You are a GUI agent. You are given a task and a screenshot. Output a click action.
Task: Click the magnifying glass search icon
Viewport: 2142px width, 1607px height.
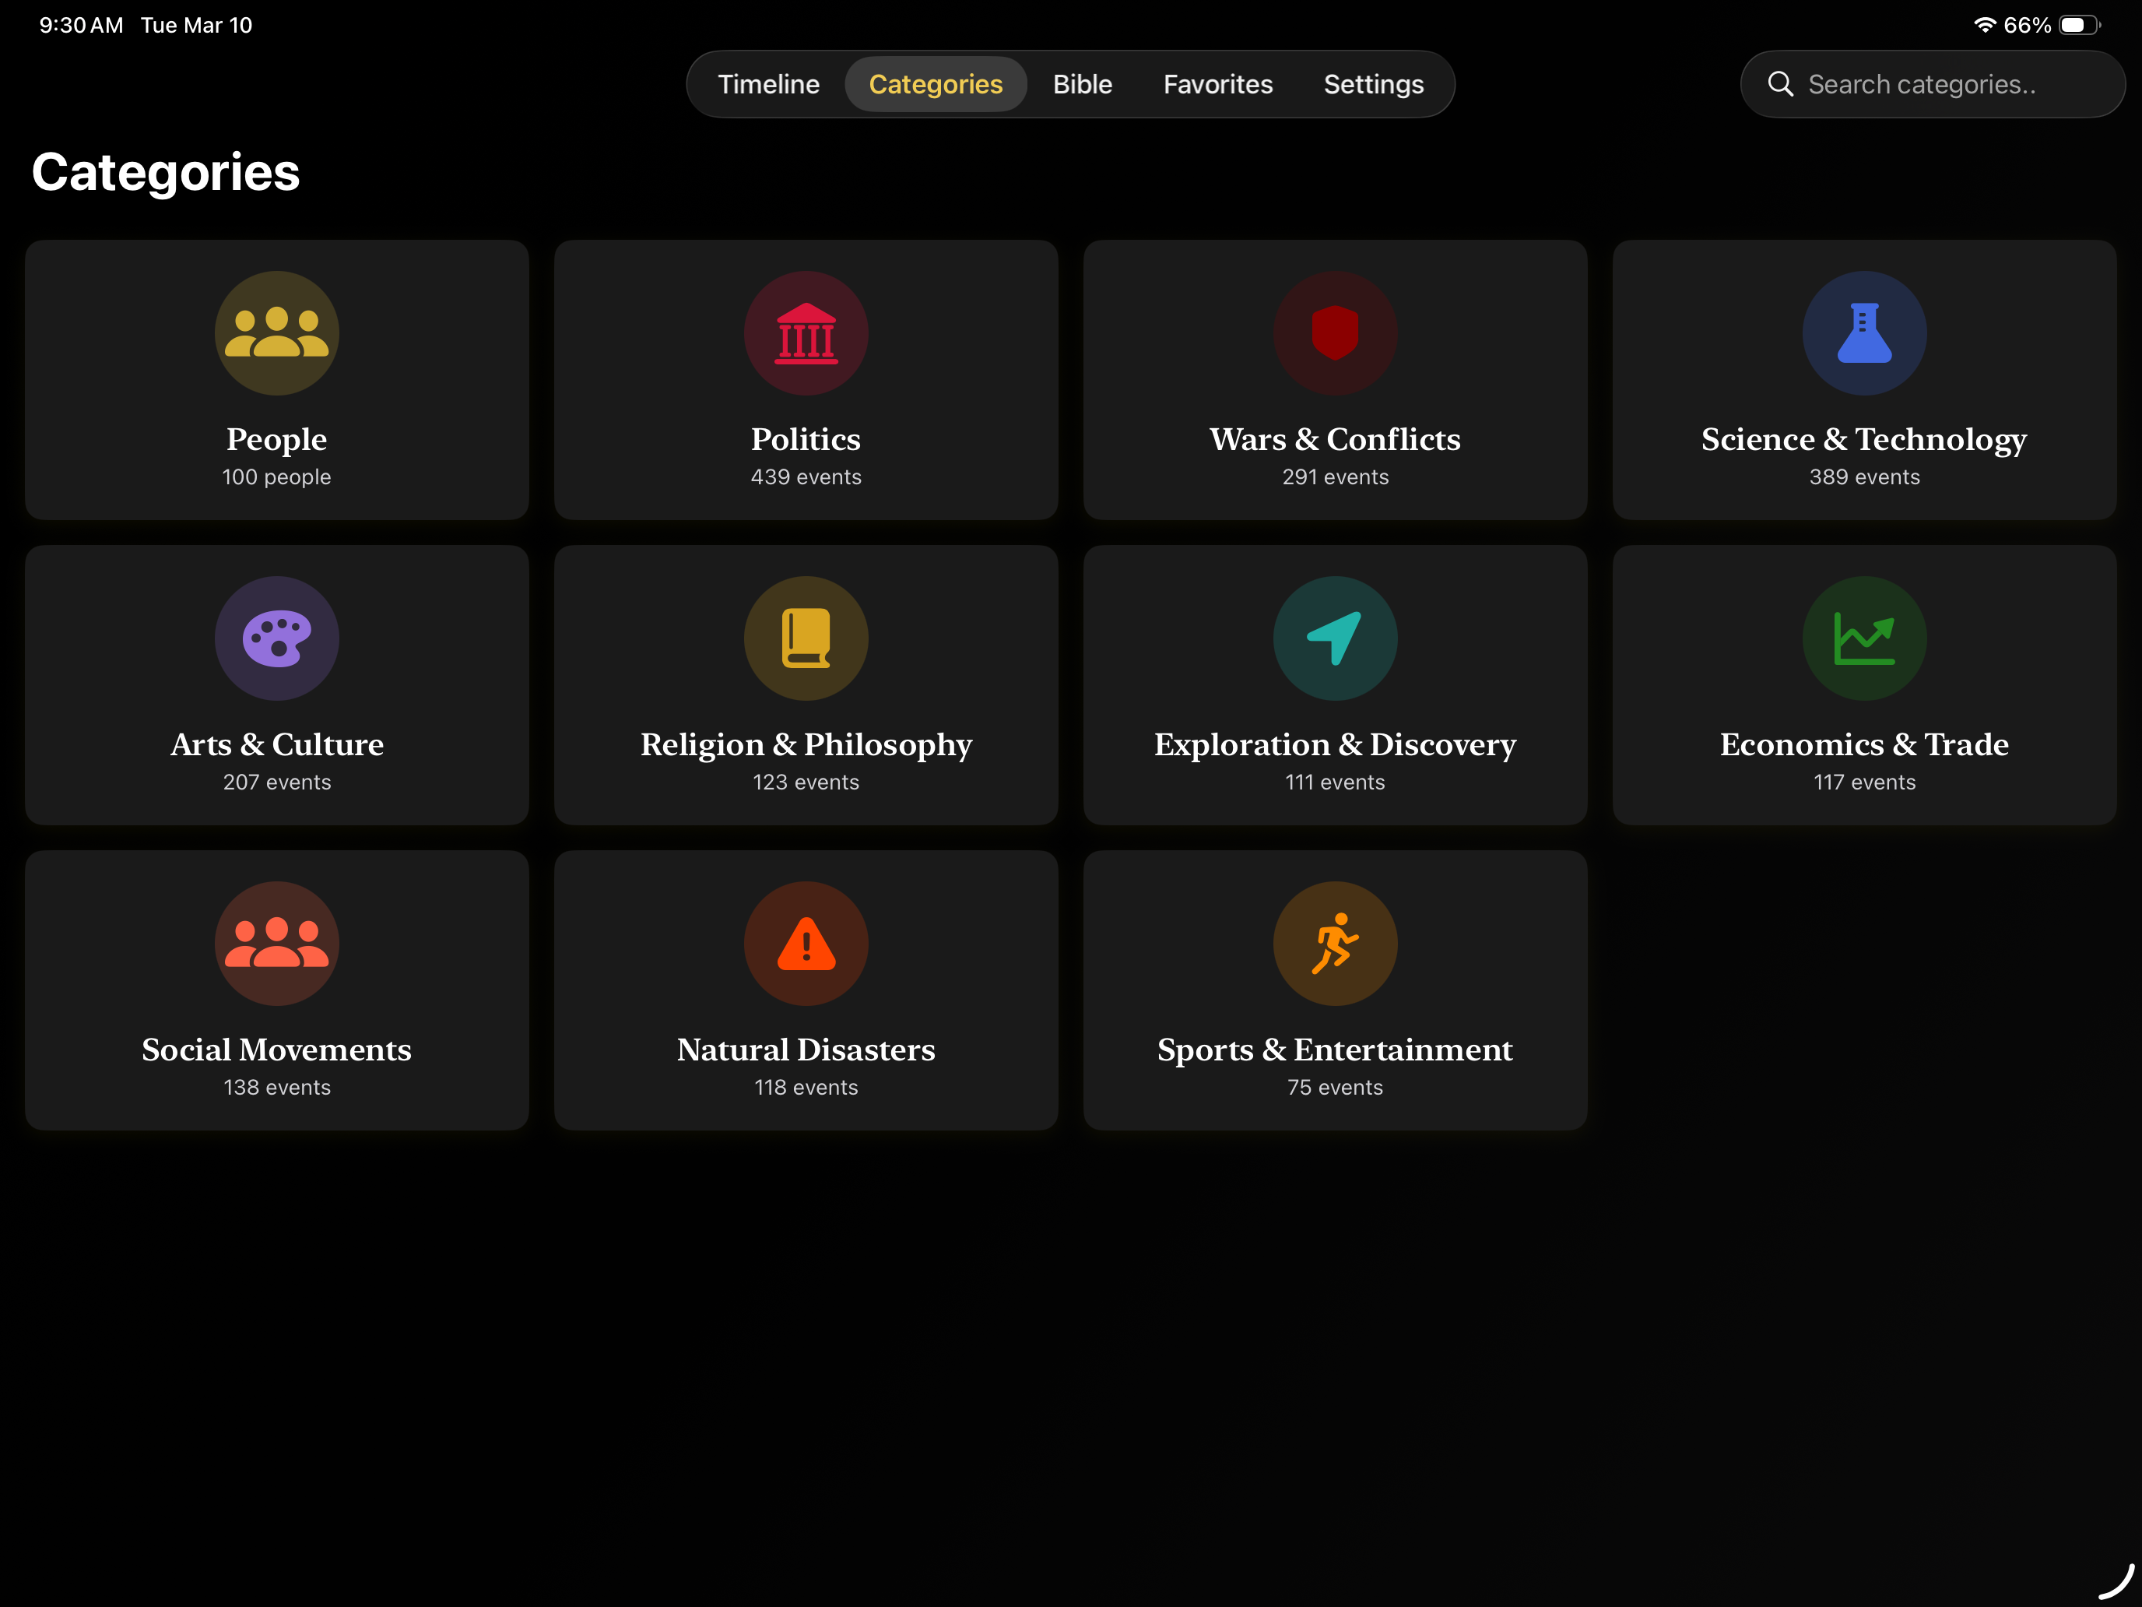pyautogui.click(x=1780, y=84)
